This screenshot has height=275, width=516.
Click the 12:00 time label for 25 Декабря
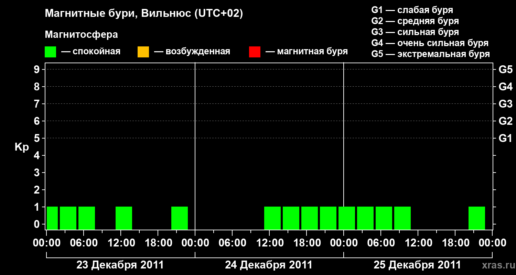[x=418, y=243]
